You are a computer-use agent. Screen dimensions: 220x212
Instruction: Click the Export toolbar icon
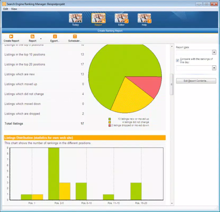(55, 37)
